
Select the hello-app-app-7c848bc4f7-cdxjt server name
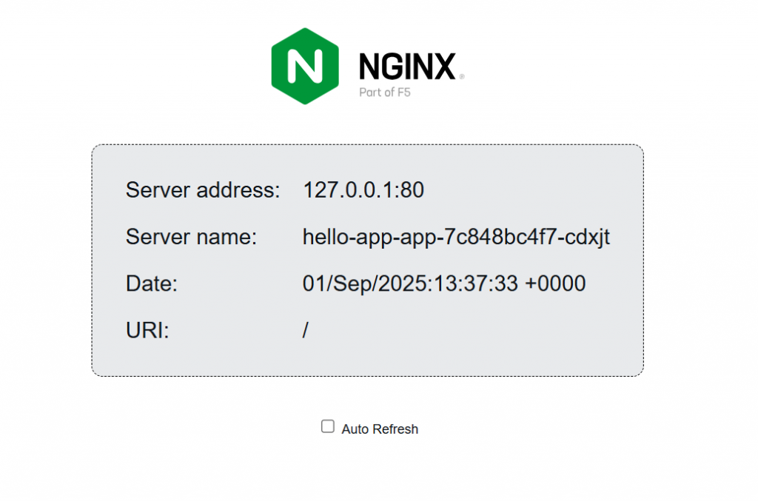pos(456,238)
